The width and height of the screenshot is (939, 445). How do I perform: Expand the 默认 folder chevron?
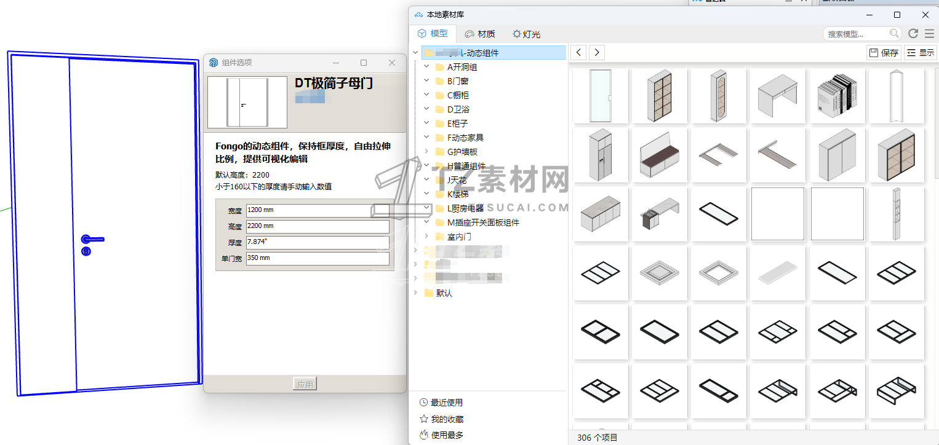416,293
